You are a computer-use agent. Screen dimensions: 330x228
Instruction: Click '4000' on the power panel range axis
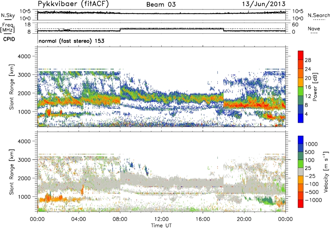tap(24, 56)
